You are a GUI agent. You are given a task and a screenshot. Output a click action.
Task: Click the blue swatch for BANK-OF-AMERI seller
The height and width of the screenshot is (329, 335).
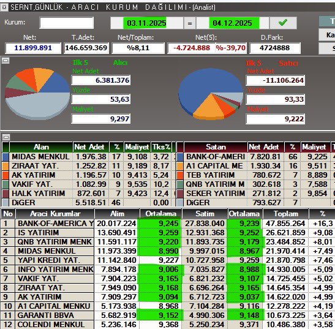[180, 157]
